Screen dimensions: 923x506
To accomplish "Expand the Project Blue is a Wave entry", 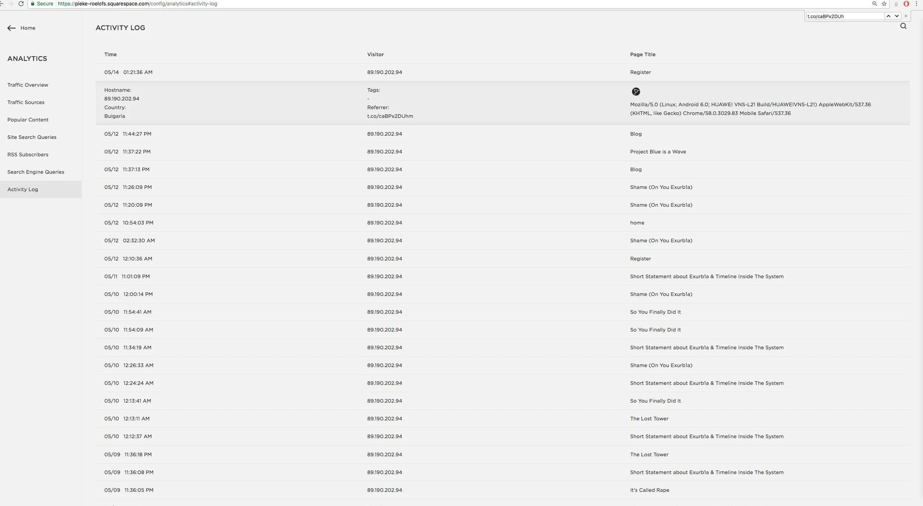I will click(x=658, y=152).
